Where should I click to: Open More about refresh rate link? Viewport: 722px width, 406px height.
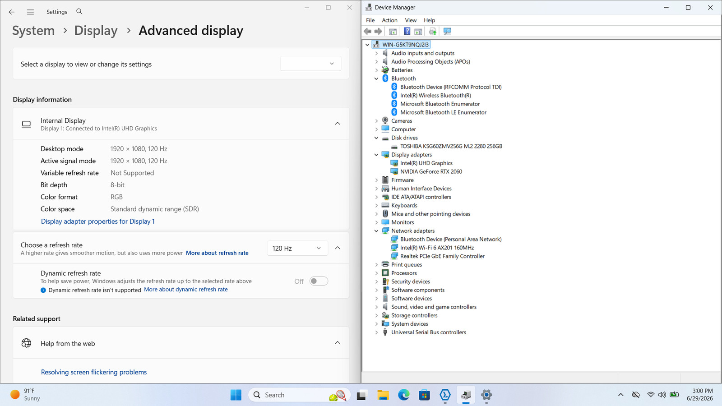coord(217,253)
